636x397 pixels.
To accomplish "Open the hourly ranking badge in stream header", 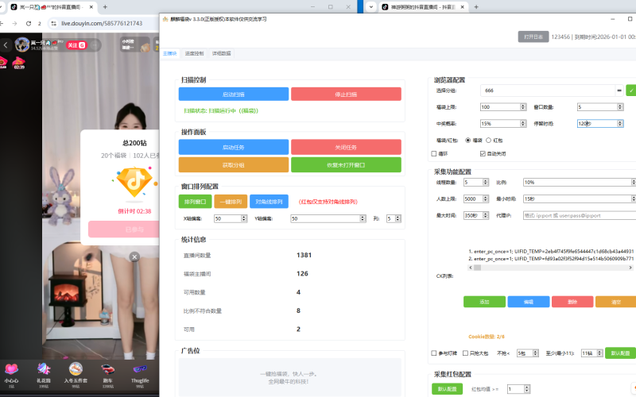I will click(x=135, y=44).
